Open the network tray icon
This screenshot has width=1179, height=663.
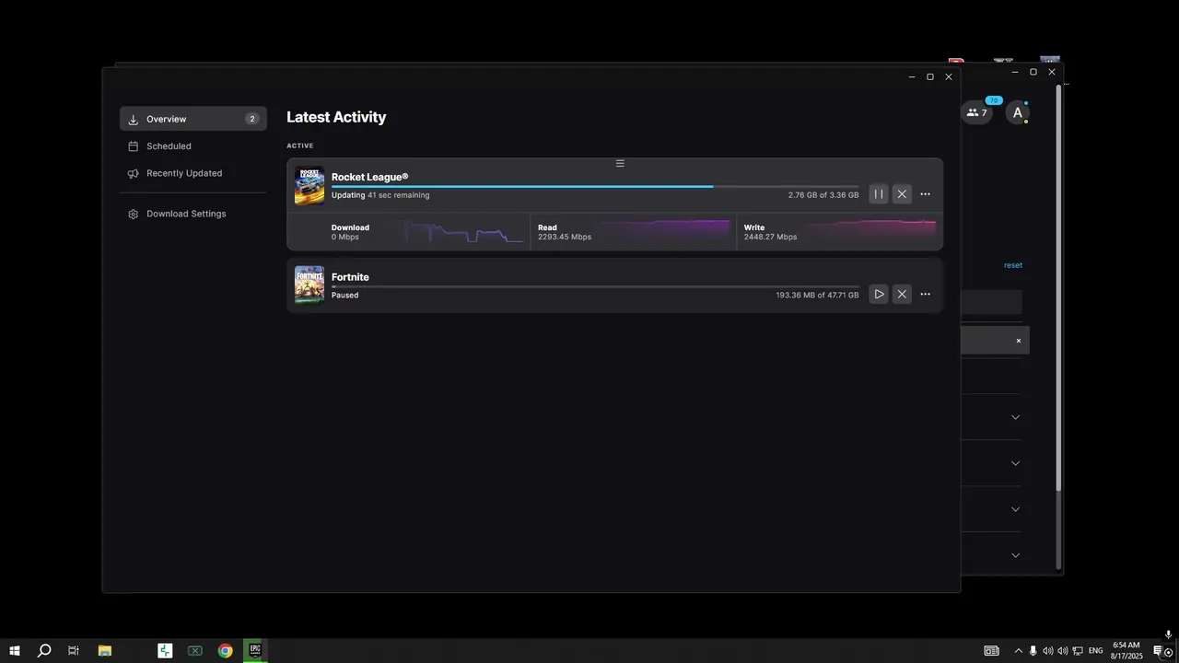click(x=1078, y=651)
